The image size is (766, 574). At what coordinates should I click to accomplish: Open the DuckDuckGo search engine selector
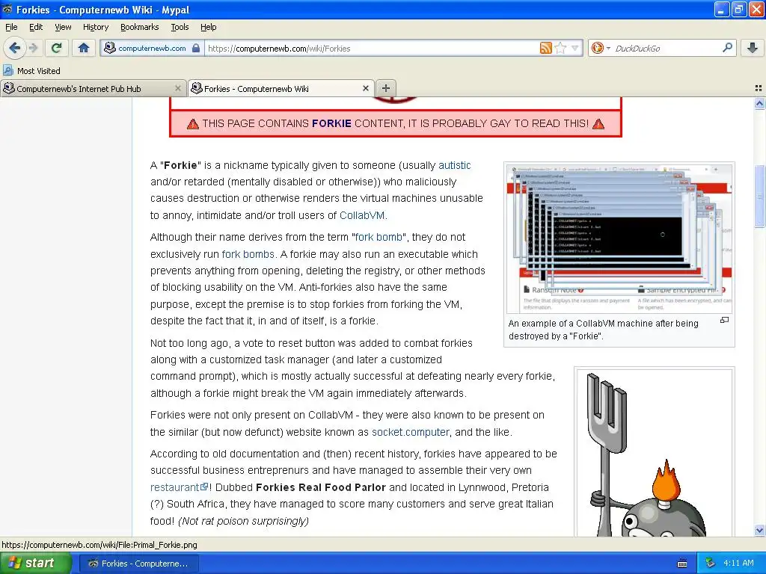pyautogui.click(x=601, y=48)
